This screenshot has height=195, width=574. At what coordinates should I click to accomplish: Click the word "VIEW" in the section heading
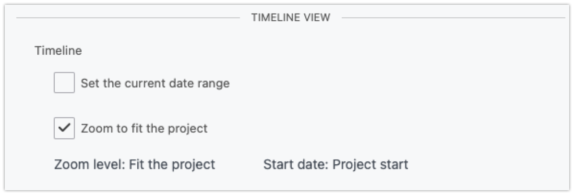coord(318,18)
